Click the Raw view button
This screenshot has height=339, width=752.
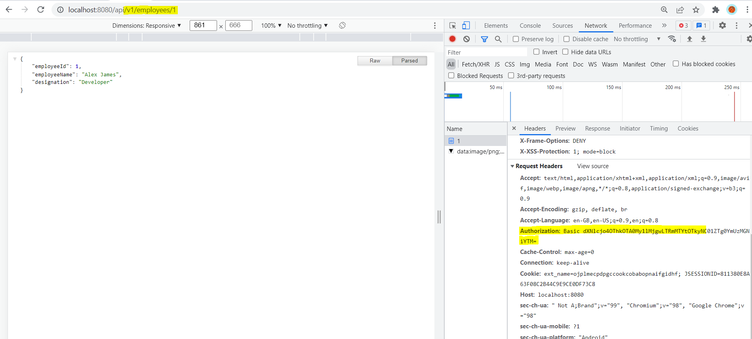[375, 61]
